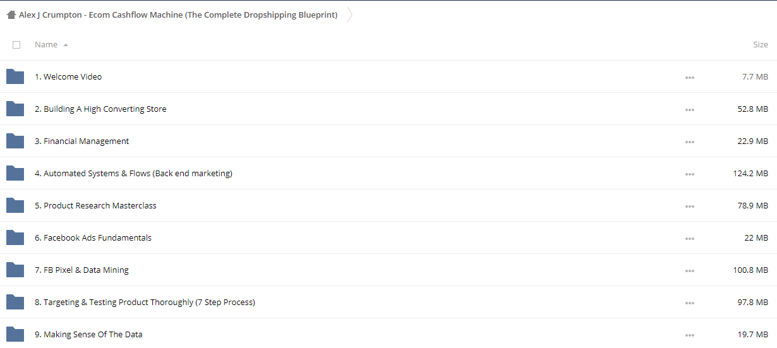Viewport: 777px width, 348px height.
Task: Sort the list by Size column
Action: 761,45
